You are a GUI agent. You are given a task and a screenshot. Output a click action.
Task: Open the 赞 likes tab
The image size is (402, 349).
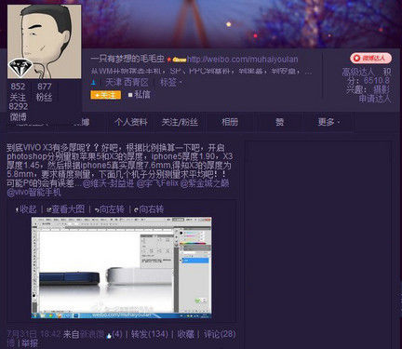click(279, 122)
